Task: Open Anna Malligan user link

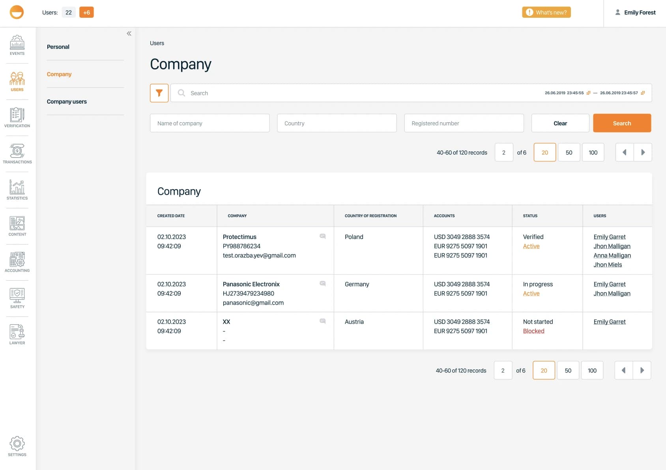Action: pos(612,256)
